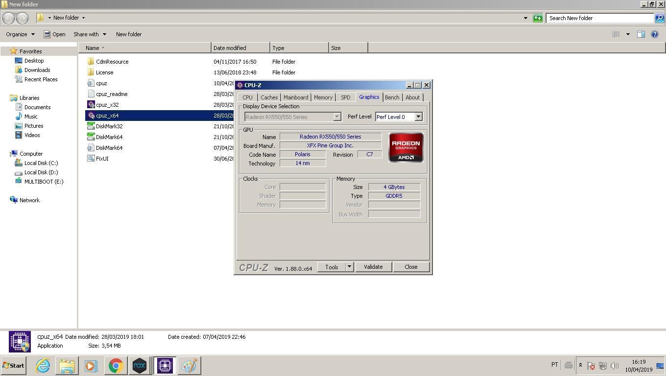Viewport: 666px width, 376px height.
Task: Create a New folder
Action: pyautogui.click(x=129, y=34)
